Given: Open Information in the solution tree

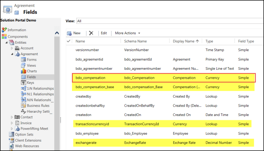Looking at the screenshot, I should (17, 30).
